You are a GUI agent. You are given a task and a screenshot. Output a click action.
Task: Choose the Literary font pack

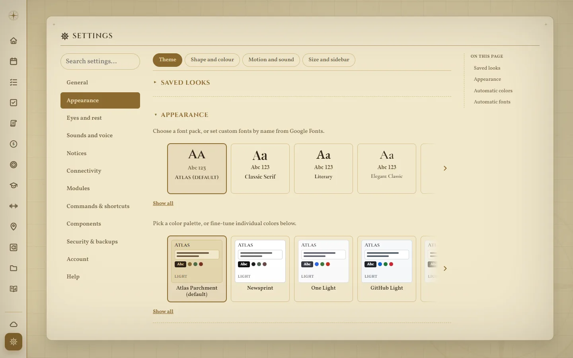324,169
